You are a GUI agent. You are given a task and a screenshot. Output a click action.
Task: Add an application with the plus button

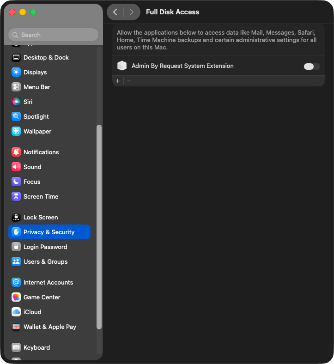point(118,81)
